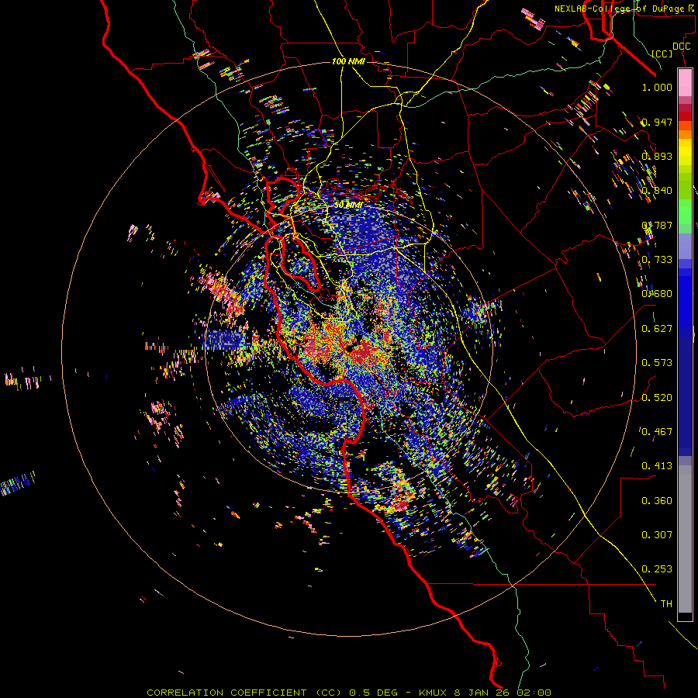Click the "[CC]" units label
The width and height of the screenshot is (698, 698).
click(662, 54)
